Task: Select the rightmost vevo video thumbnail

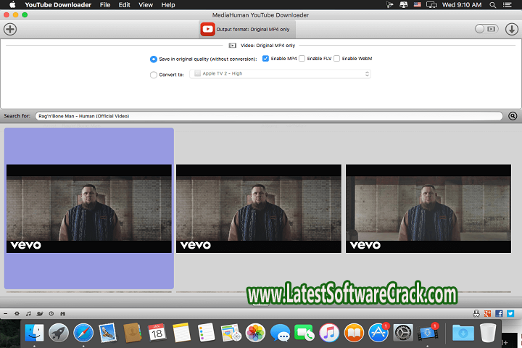Action: pyautogui.click(x=428, y=209)
